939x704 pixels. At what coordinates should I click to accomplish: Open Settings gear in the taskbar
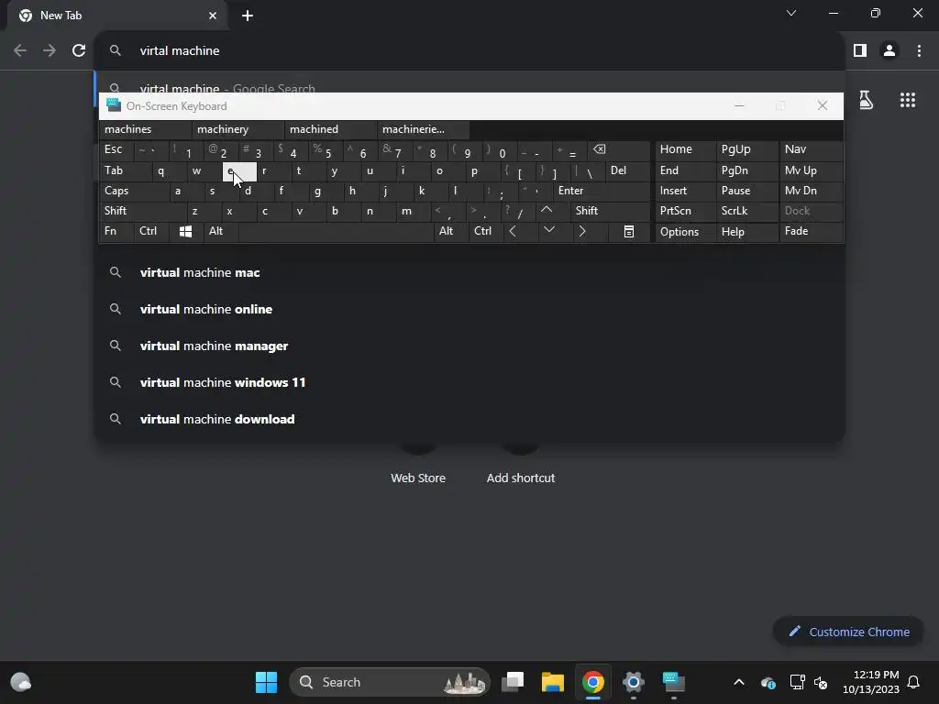click(x=633, y=682)
